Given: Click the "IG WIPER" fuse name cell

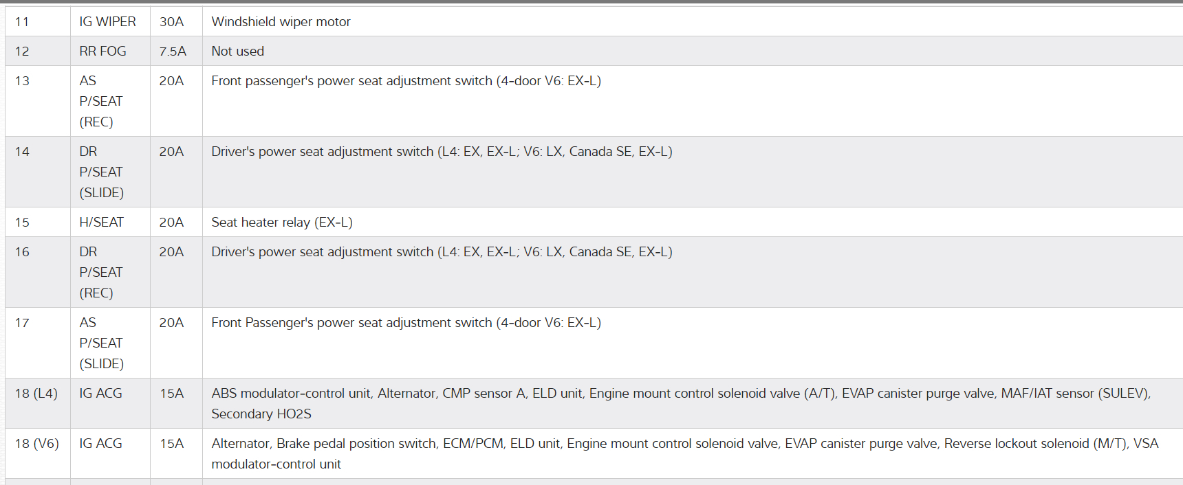Looking at the screenshot, I should coord(107,22).
